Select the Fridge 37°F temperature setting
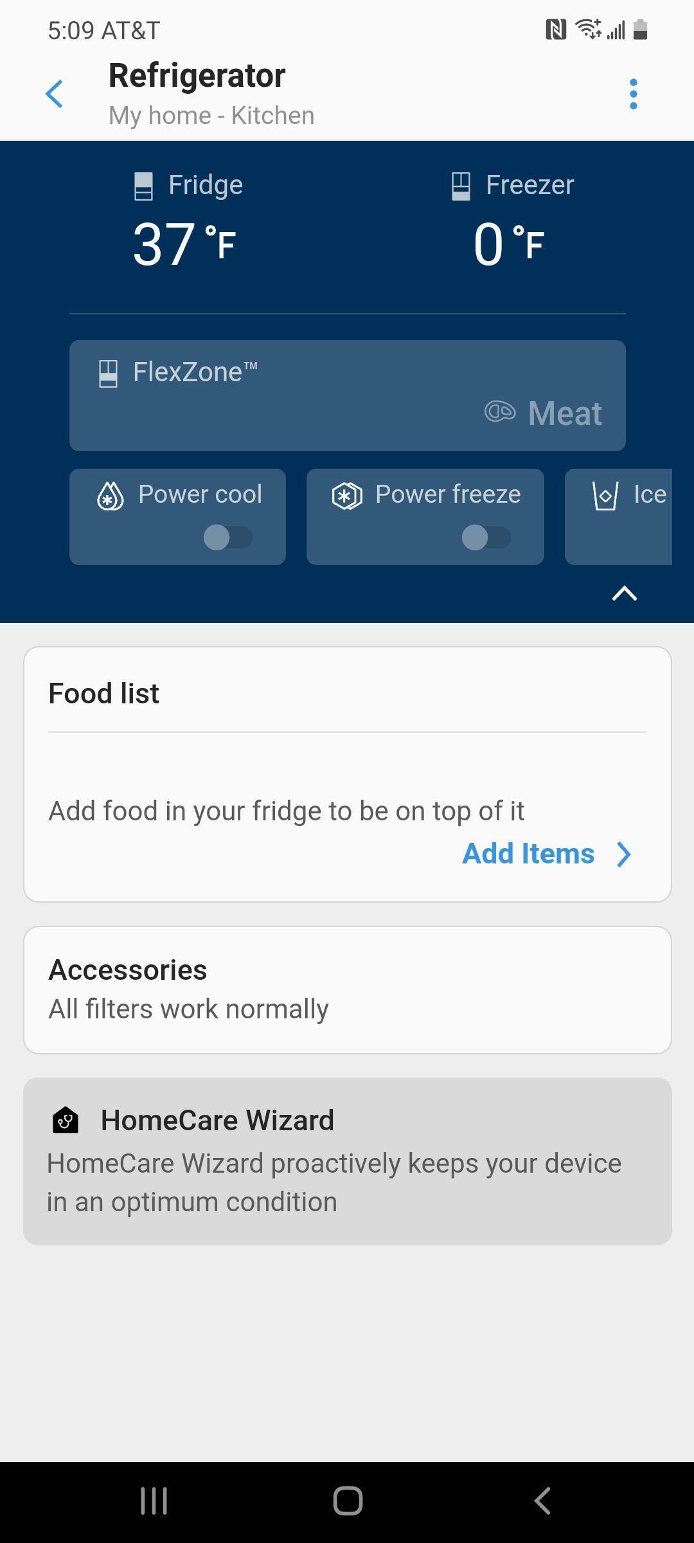The height and width of the screenshot is (1543, 694). tap(184, 244)
